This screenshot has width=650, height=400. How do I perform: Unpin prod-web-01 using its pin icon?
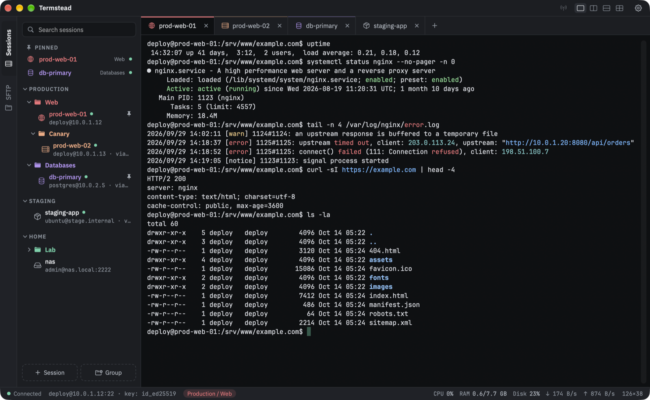[129, 114]
